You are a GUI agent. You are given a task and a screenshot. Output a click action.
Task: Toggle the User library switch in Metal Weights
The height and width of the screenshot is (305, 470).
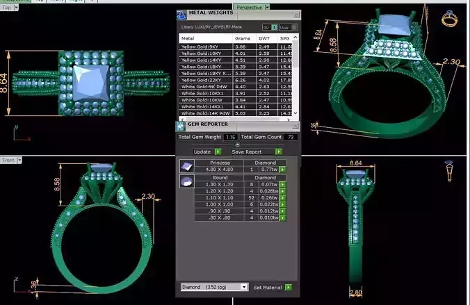pyautogui.click(x=288, y=27)
